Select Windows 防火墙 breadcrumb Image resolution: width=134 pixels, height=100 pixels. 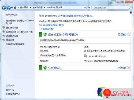[x=54, y=7]
